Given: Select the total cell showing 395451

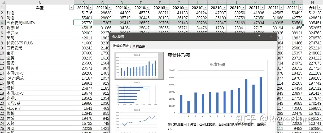Looking at the screenshot, I should (313, 23).
